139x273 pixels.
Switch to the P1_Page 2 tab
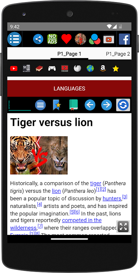click(x=118, y=54)
